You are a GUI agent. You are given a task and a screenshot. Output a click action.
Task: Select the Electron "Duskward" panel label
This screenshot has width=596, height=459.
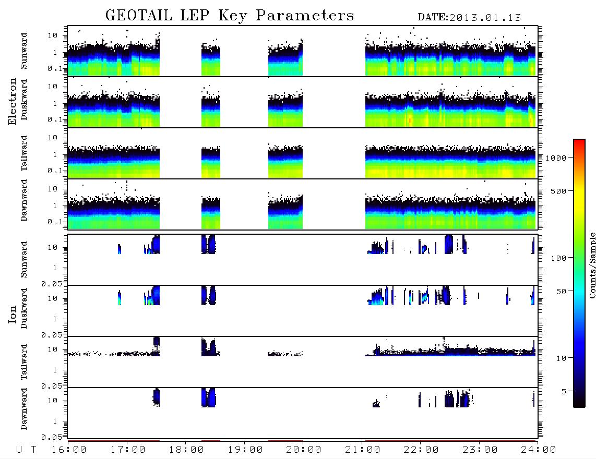(x=24, y=100)
